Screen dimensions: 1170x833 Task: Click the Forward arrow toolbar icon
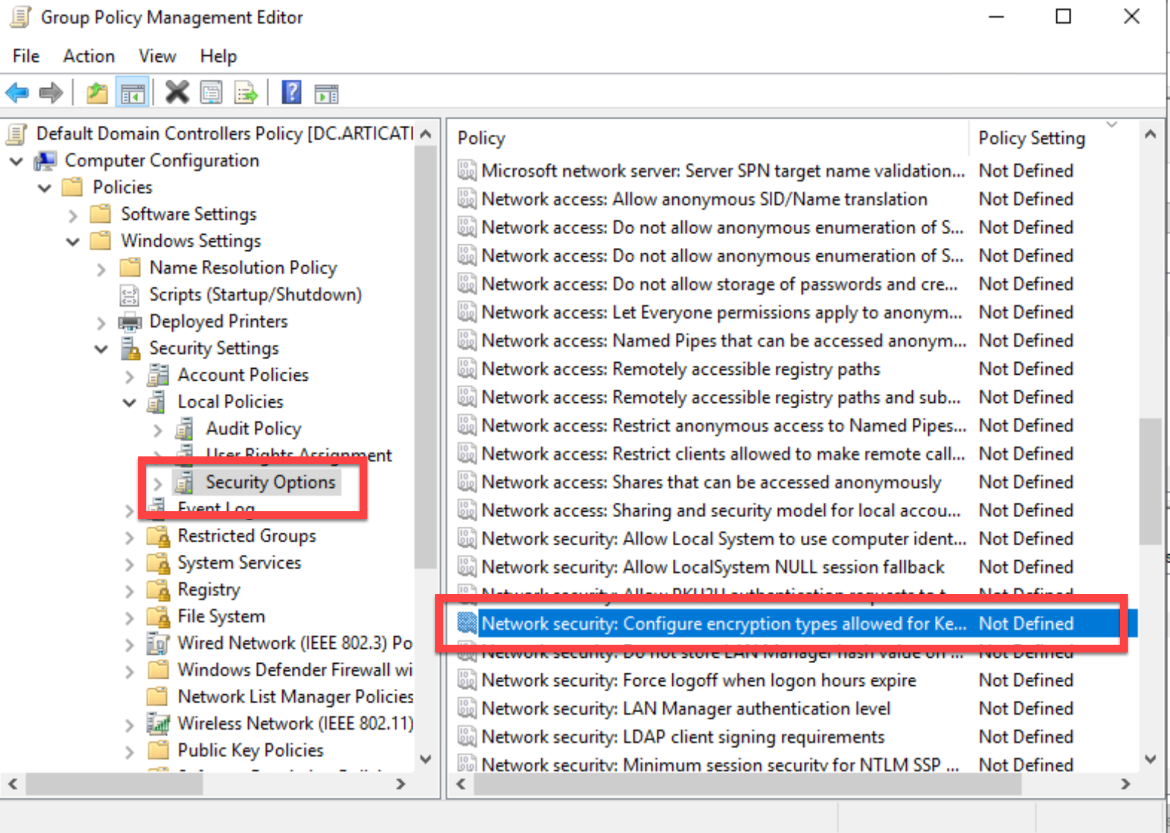[51, 93]
